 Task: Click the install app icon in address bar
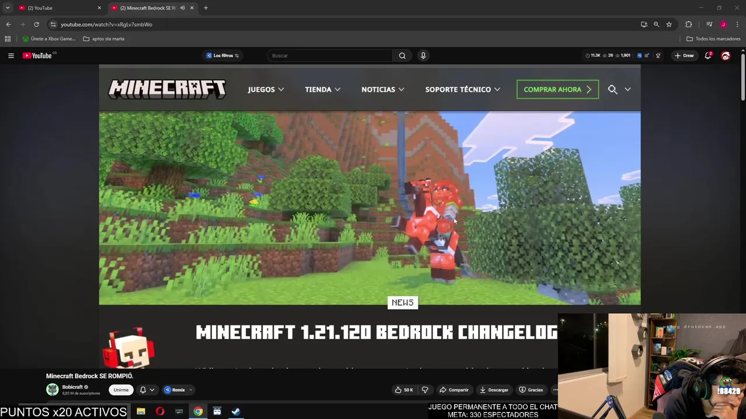[644, 24]
